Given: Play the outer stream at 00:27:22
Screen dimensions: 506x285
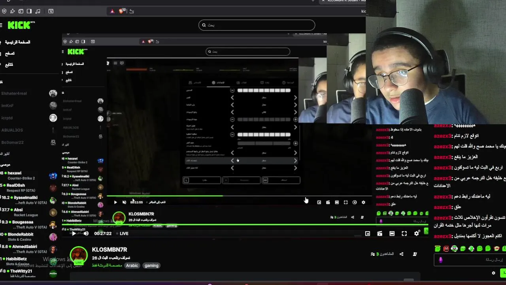Looking at the screenshot, I should pos(74,234).
